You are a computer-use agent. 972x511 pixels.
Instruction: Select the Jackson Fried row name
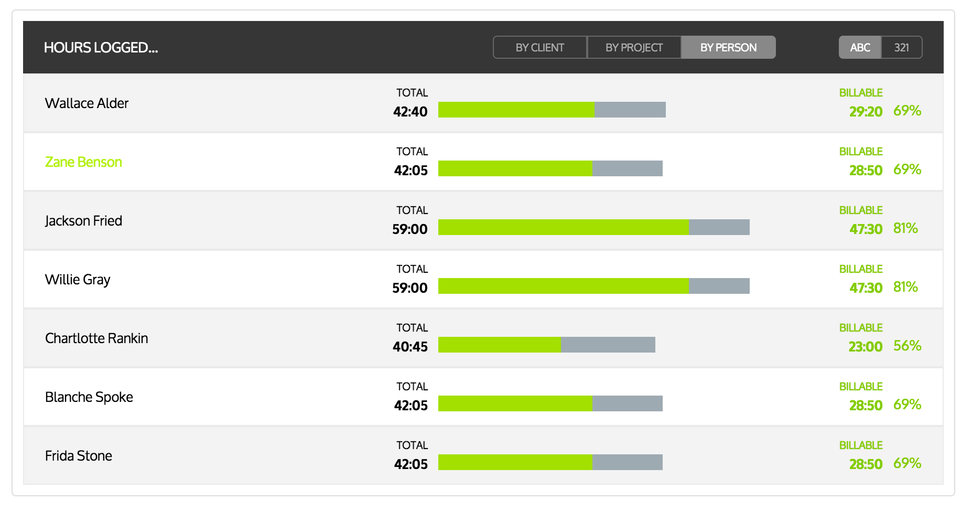click(83, 221)
